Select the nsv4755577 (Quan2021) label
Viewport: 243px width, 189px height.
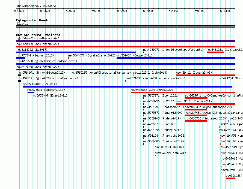coord(160,124)
